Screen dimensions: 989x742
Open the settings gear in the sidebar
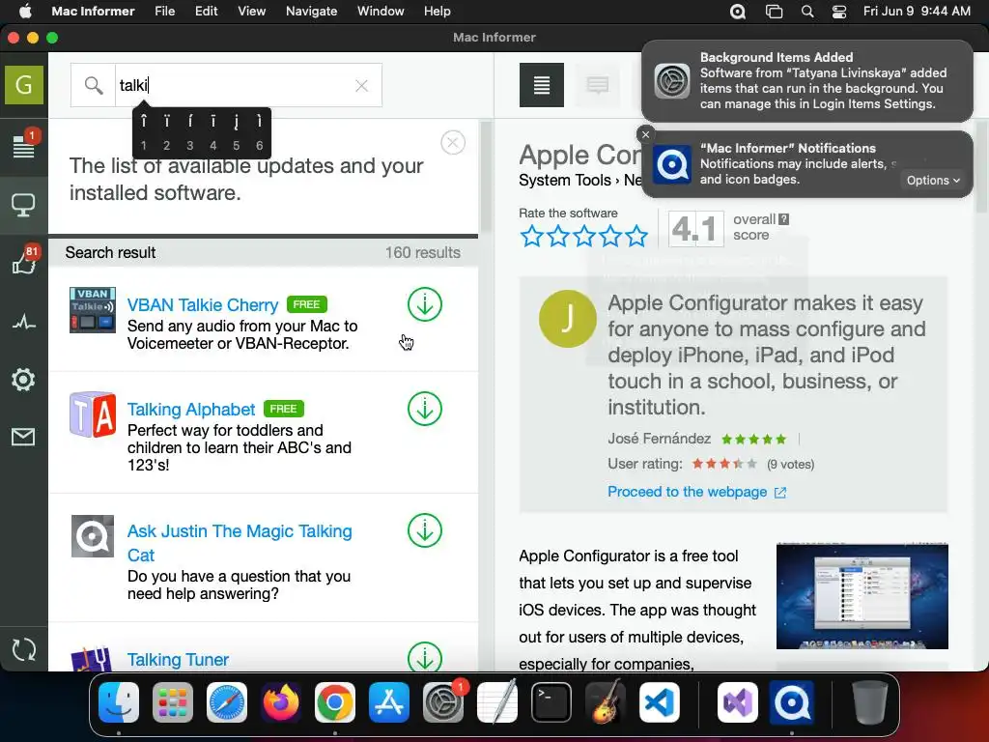coord(23,379)
